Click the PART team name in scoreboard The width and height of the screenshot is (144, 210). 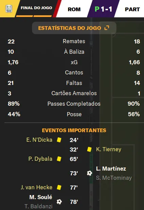132,10
